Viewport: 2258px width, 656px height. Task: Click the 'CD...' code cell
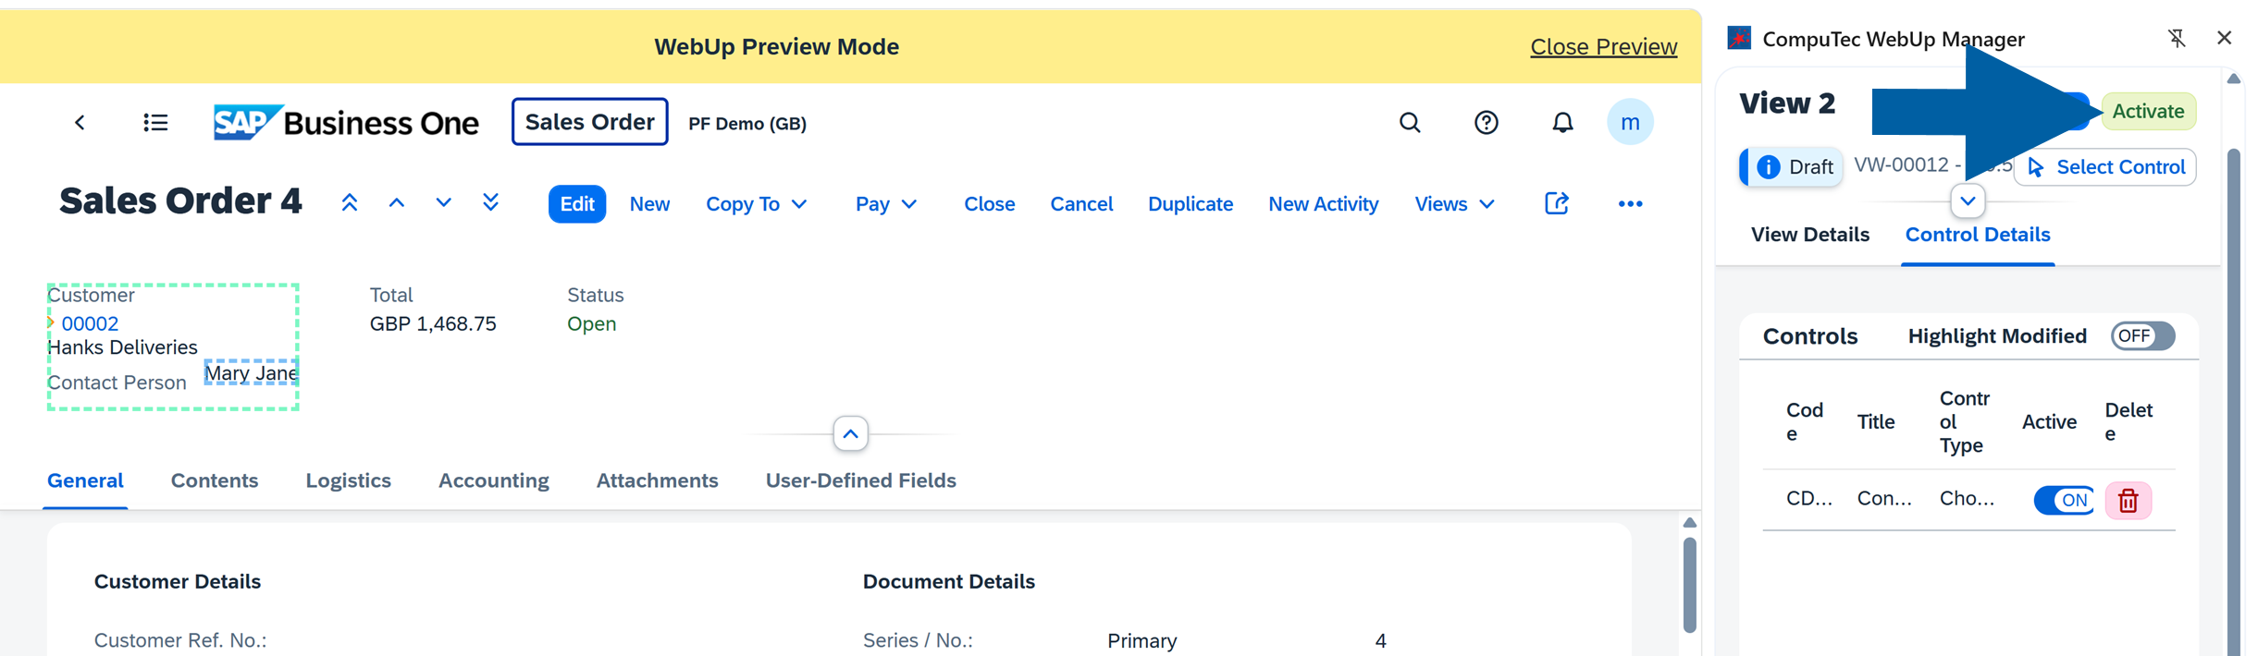pos(1808,499)
